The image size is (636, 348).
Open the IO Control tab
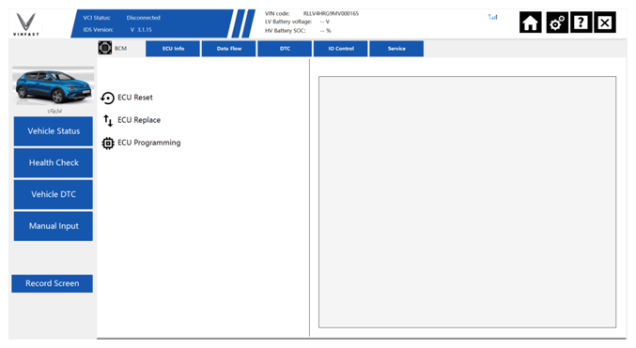[341, 49]
